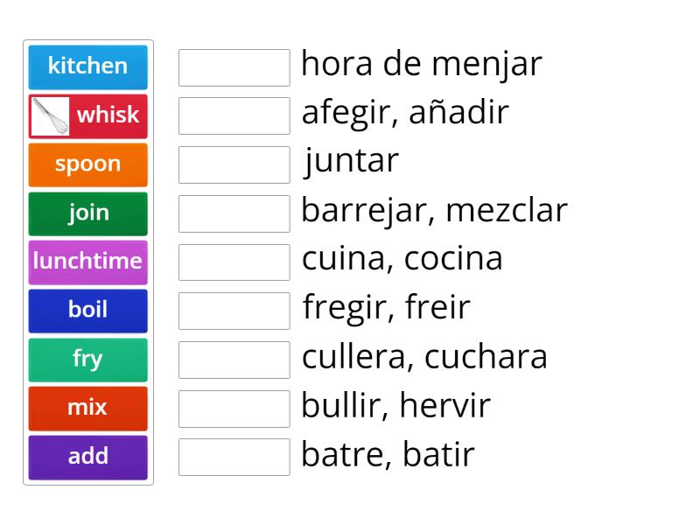The height and width of the screenshot is (525, 700).
Task: Click the text 'hora de menjar'
Action: pos(422,64)
